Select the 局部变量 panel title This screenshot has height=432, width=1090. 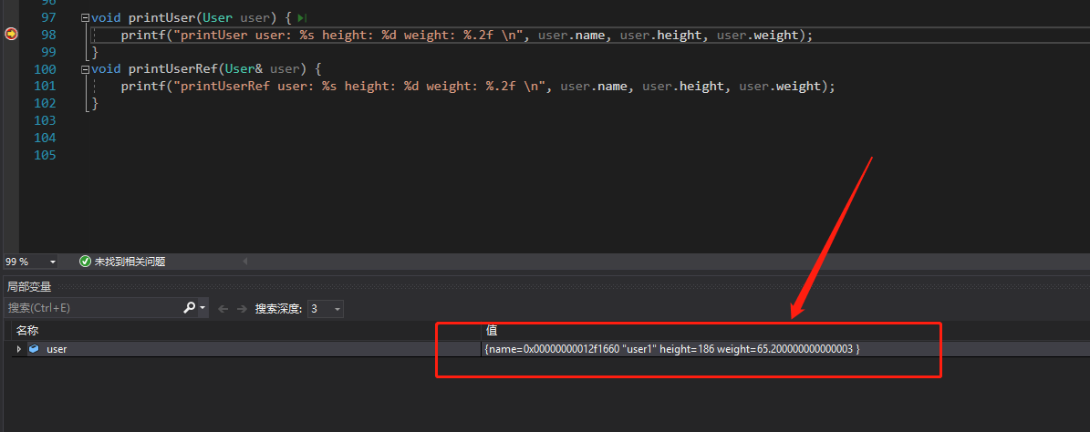(x=29, y=286)
